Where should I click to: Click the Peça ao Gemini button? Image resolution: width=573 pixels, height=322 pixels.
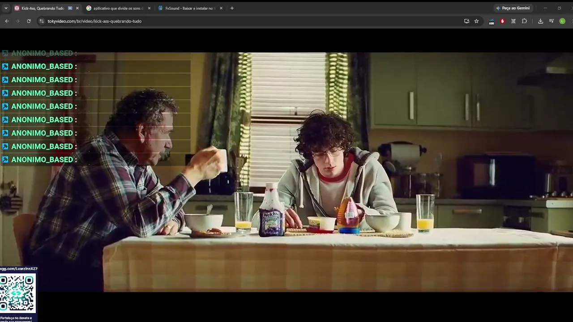pos(513,8)
